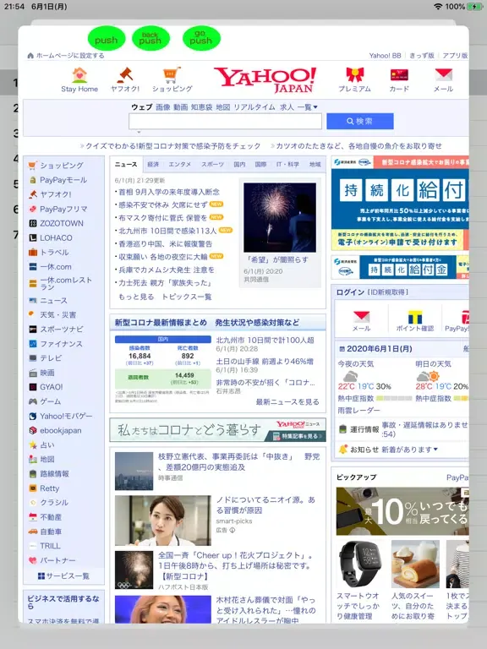
Task: Tap the Wi-Fi icon in status bar
Action: click(438, 7)
